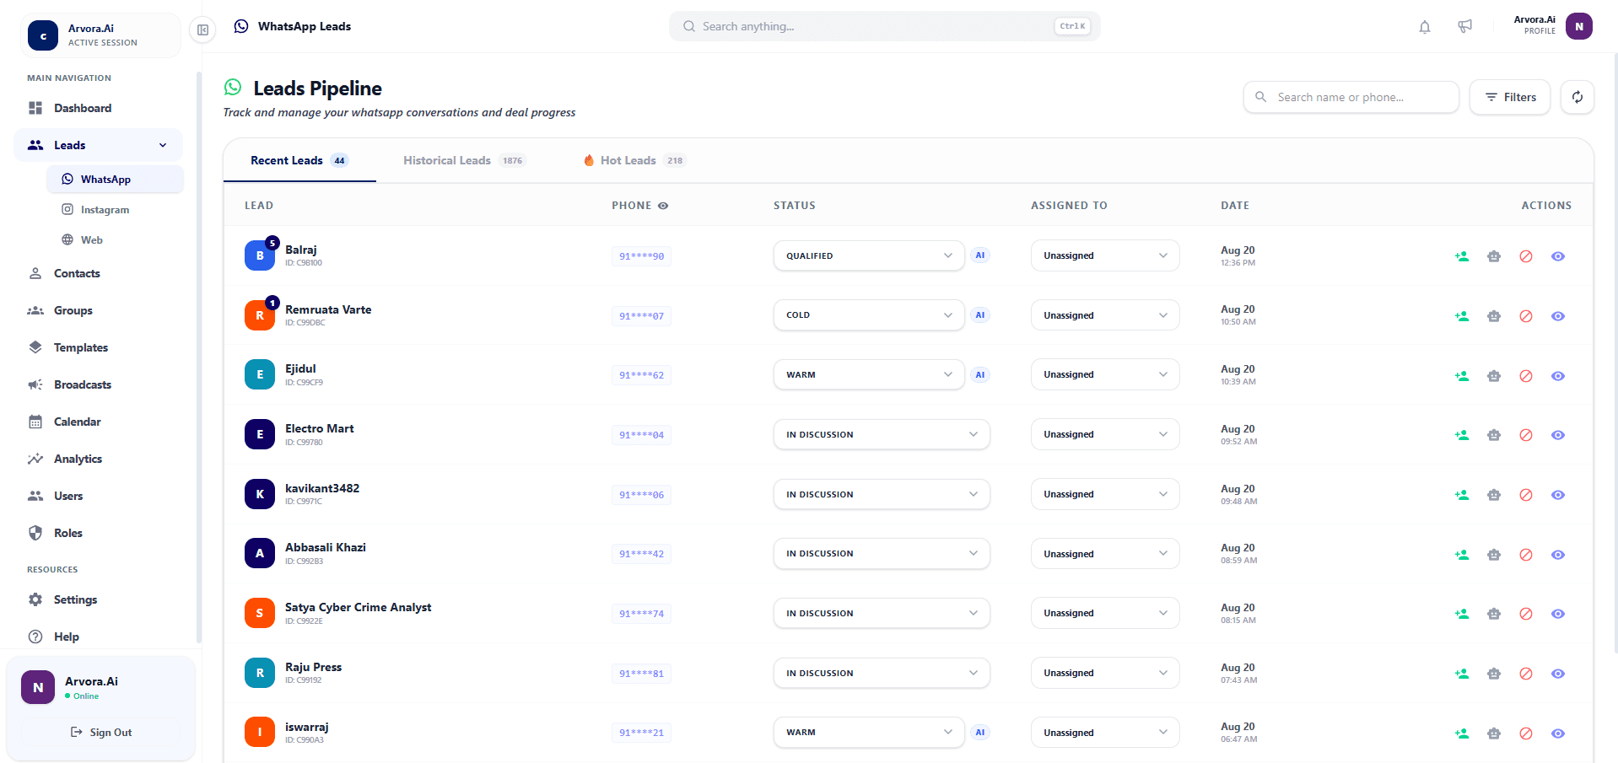The height and width of the screenshot is (763, 1618).
Task: Click masked phone 91****90 for Balraj
Action: pos(641,256)
